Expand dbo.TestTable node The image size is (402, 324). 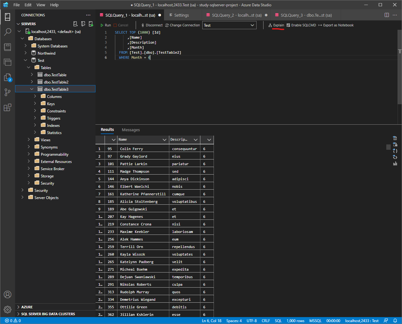pyautogui.click(x=32, y=75)
